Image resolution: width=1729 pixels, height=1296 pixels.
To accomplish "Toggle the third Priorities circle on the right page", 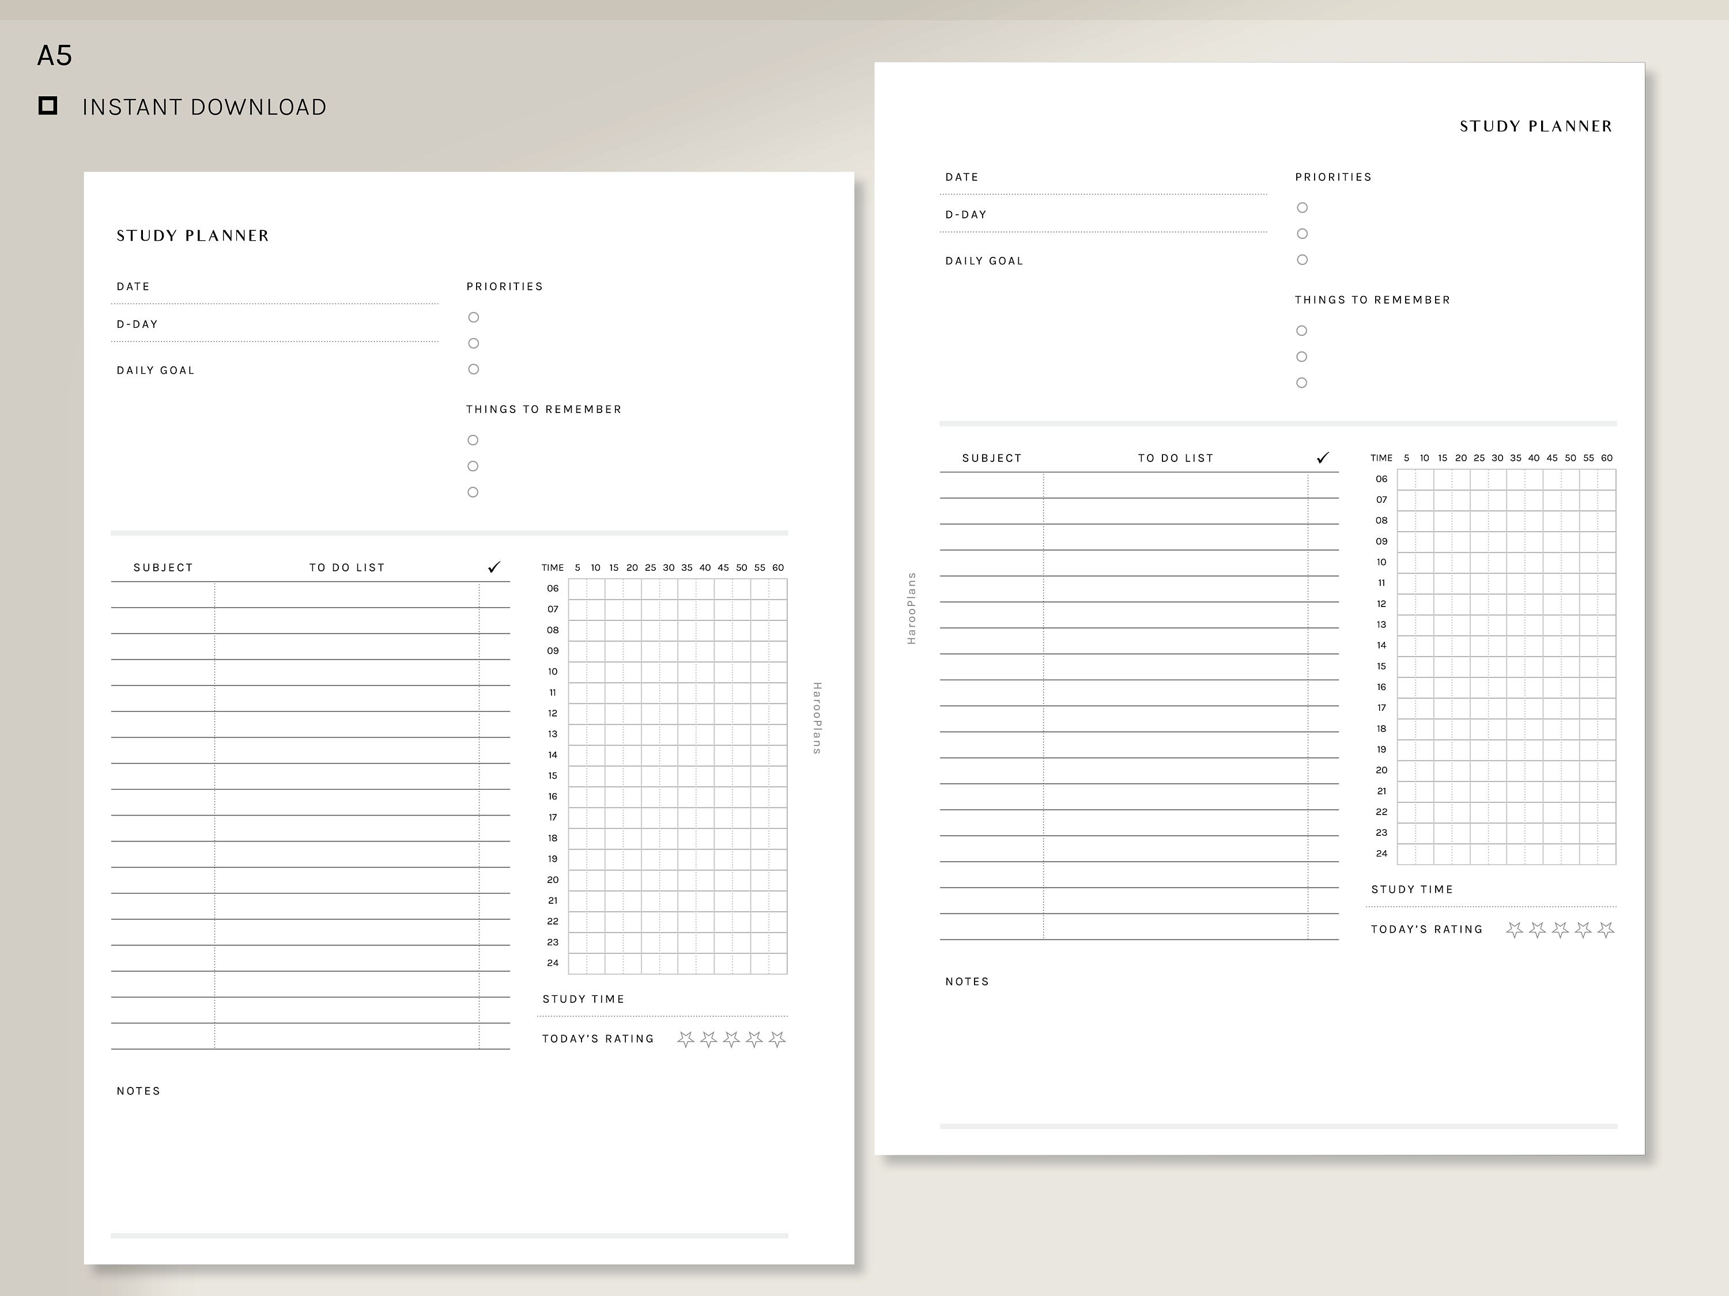I will pos(1302,260).
